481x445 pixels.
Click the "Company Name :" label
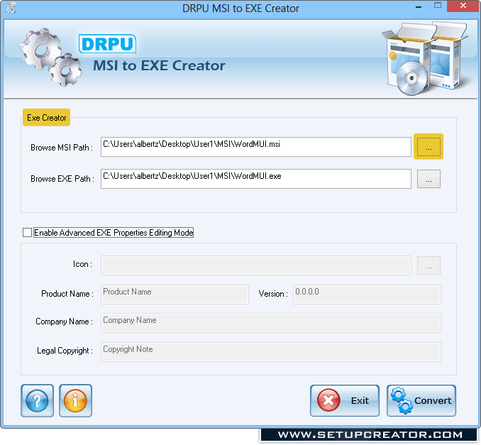(x=64, y=322)
